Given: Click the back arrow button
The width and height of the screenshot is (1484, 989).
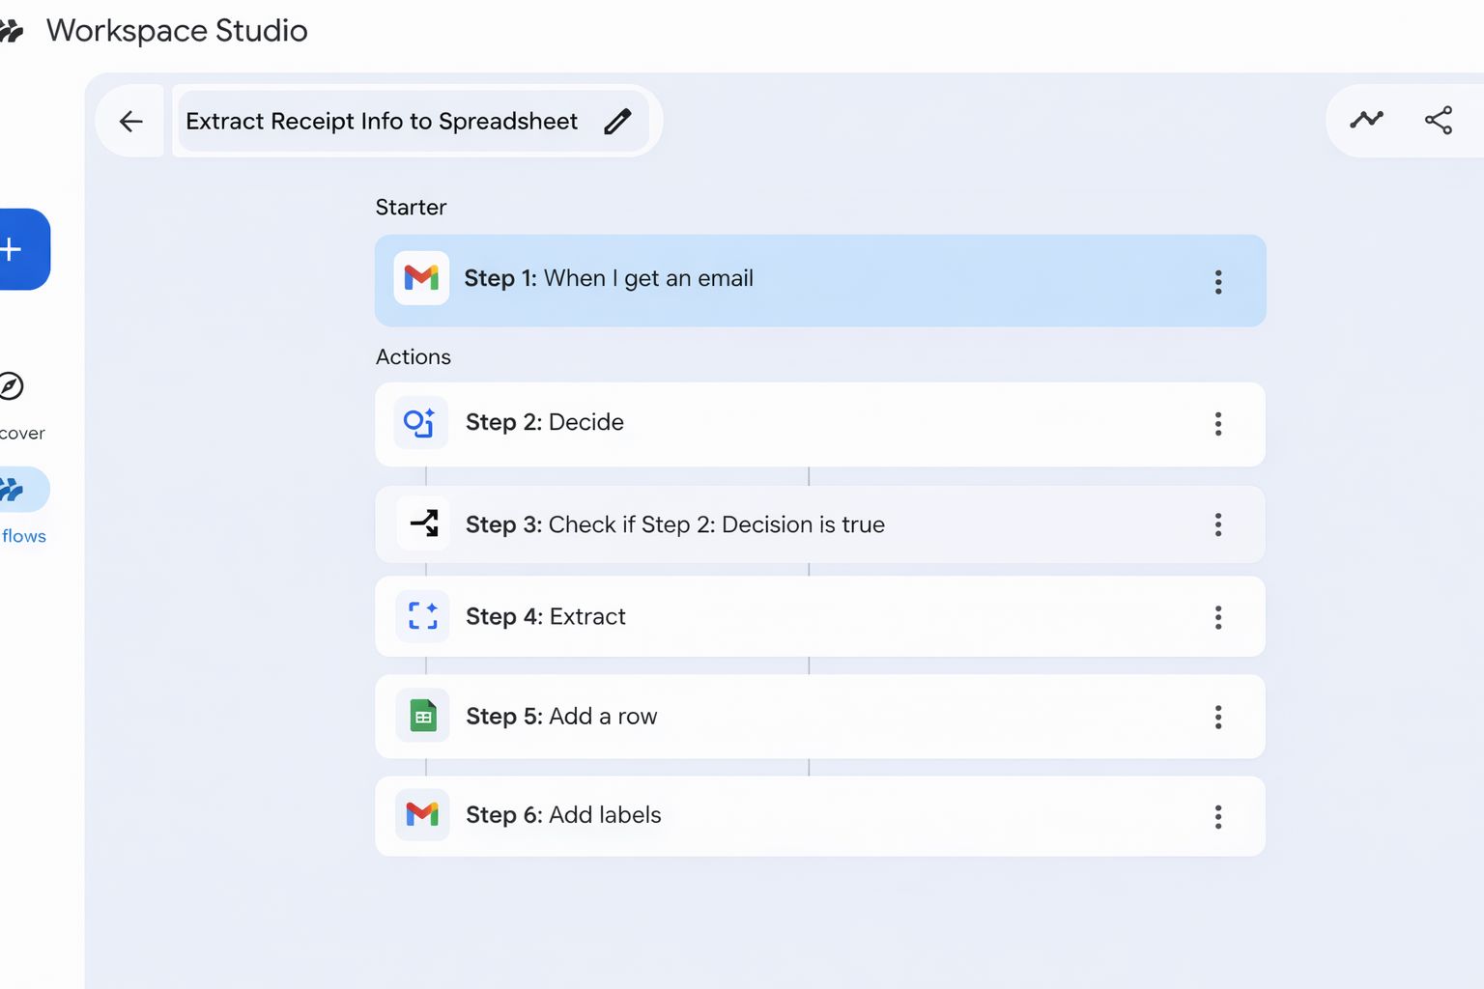Looking at the screenshot, I should coord(130,122).
